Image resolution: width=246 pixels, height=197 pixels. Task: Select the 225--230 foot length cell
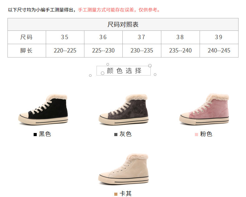(x=103, y=51)
